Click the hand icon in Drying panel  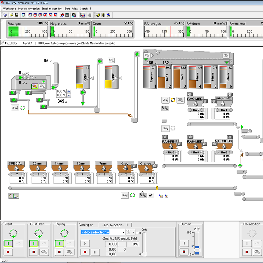[x=69, y=252]
